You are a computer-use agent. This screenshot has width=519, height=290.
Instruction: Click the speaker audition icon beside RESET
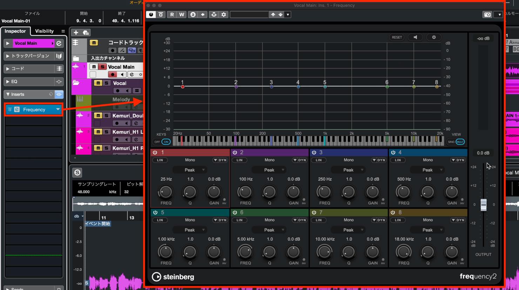415,37
